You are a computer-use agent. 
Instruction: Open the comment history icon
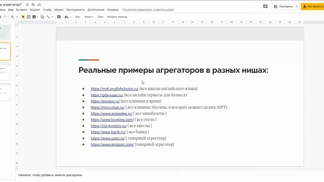click(x=265, y=7)
